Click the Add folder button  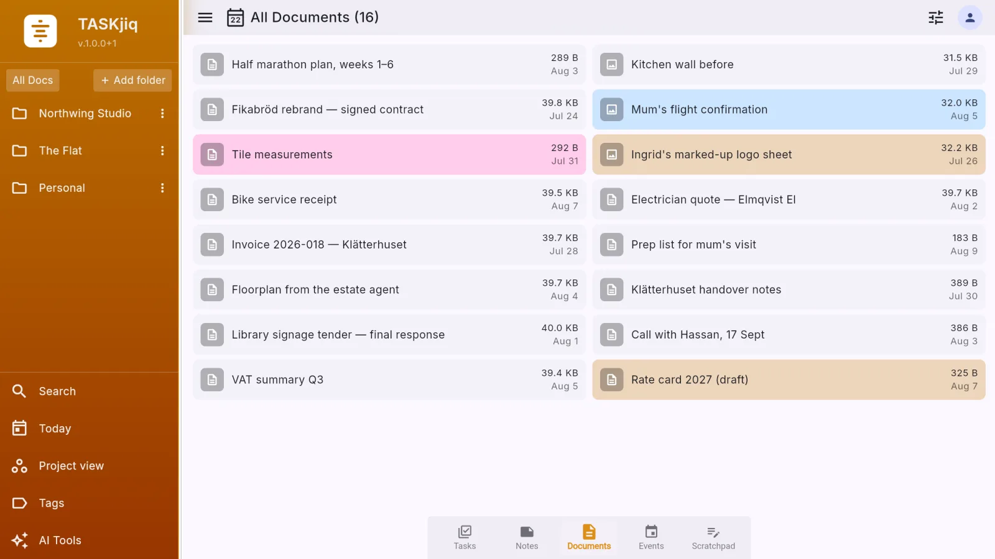coord(132,80)
